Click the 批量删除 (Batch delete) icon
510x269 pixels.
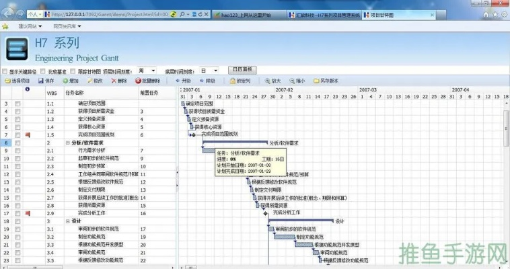[137, 81]
